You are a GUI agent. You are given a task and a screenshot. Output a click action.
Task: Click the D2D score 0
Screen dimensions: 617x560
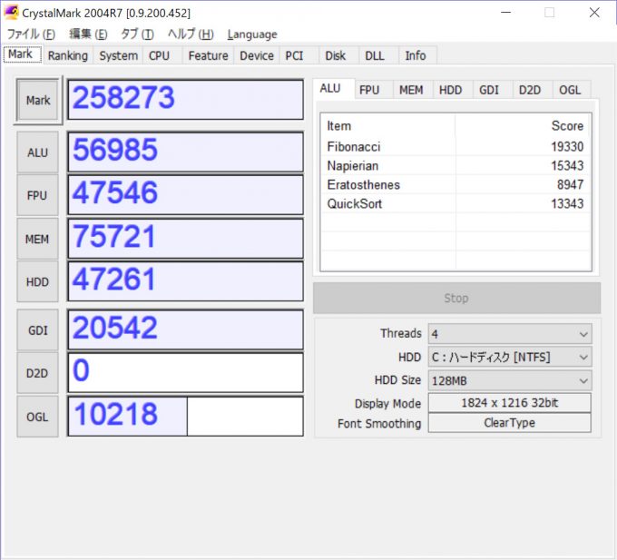(x=186, y=373)
